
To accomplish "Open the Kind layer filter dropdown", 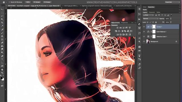I will (x=148, y=15).
